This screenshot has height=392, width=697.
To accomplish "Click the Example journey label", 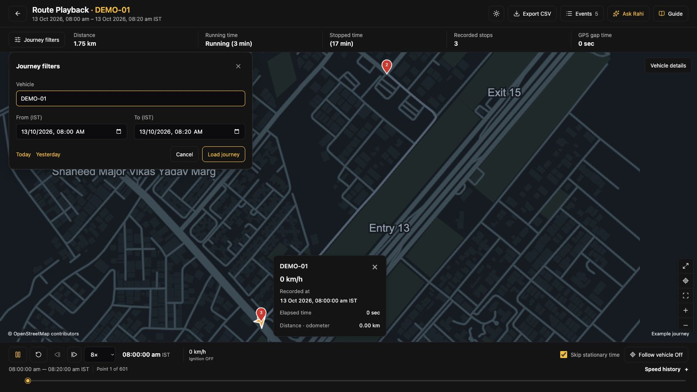I will pos(670,334).
